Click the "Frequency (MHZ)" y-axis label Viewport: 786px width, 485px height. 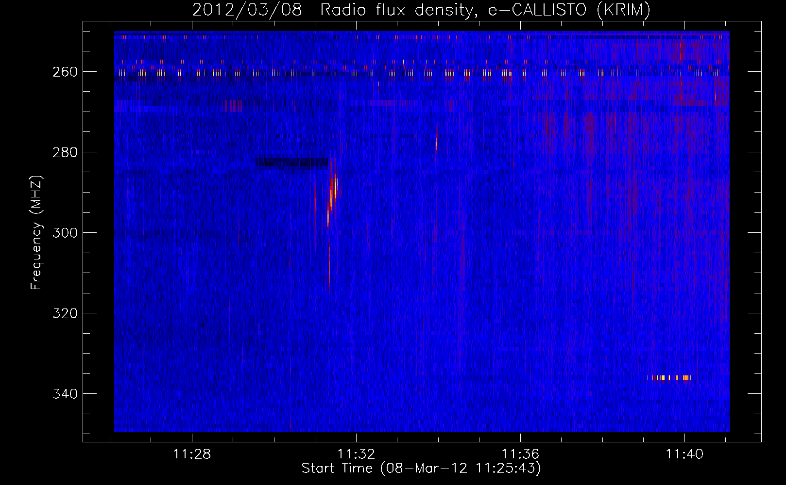click(x=37, y=232)
